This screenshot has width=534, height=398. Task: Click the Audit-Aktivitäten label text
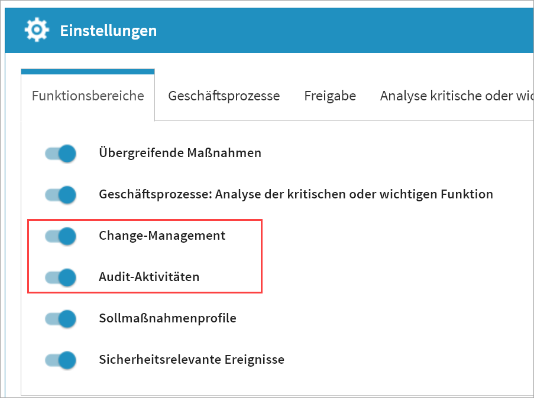click(149, 277)
